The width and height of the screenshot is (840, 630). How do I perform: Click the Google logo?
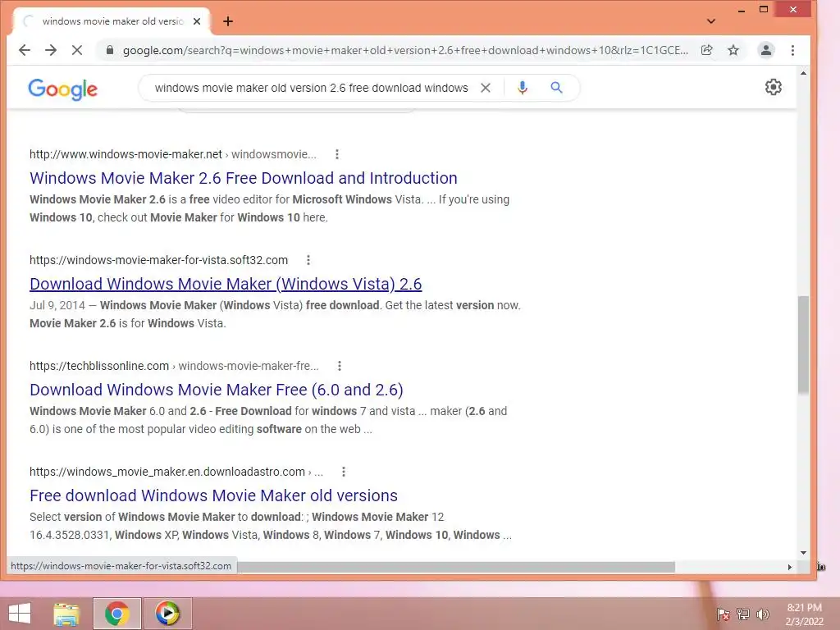pyautogui.click(x=62, y=89)
